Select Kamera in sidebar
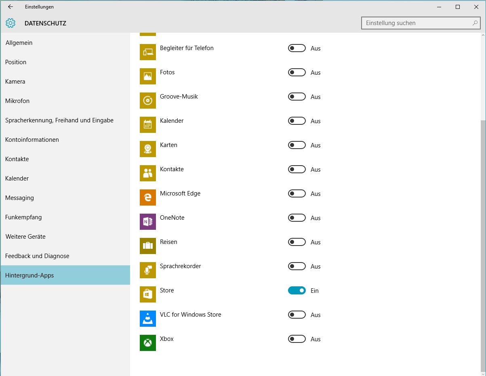486x376 pixels. pyautogui.click(x=65, y=82)
